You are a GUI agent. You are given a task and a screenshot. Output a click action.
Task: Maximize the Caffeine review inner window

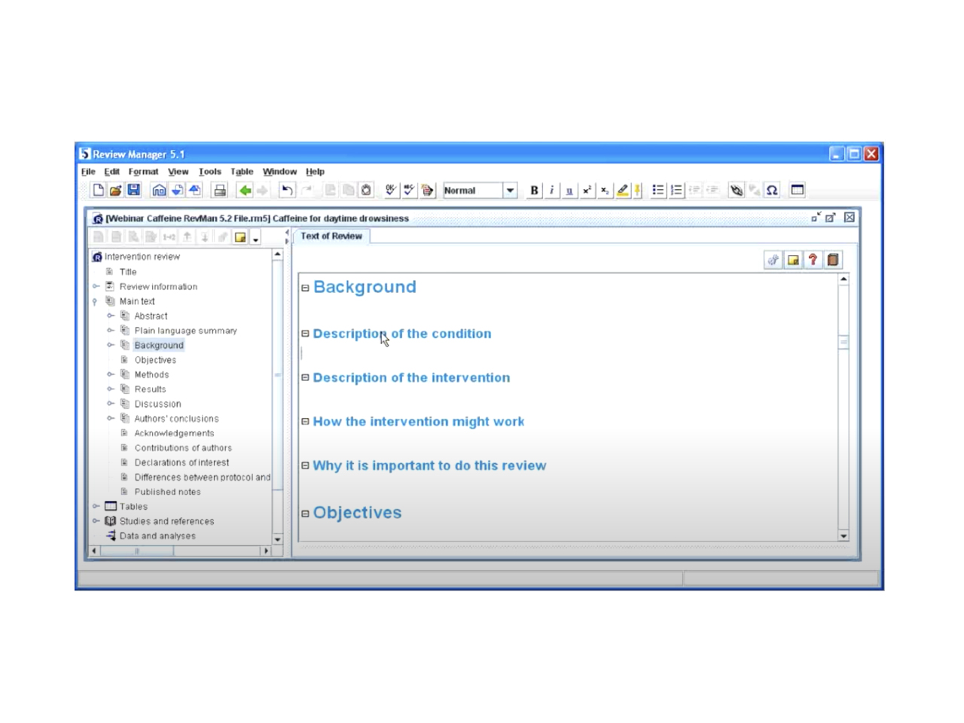[830, 218]
